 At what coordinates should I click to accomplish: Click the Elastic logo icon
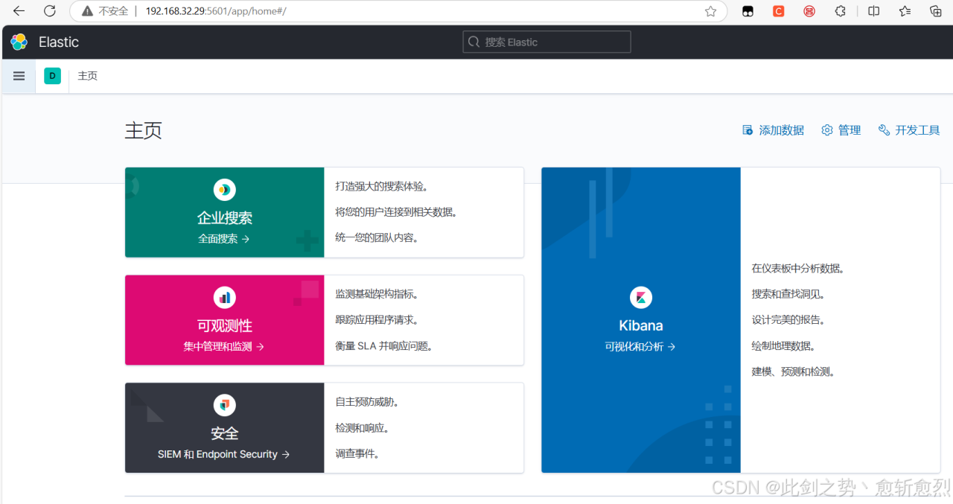(x=19, y=42)
